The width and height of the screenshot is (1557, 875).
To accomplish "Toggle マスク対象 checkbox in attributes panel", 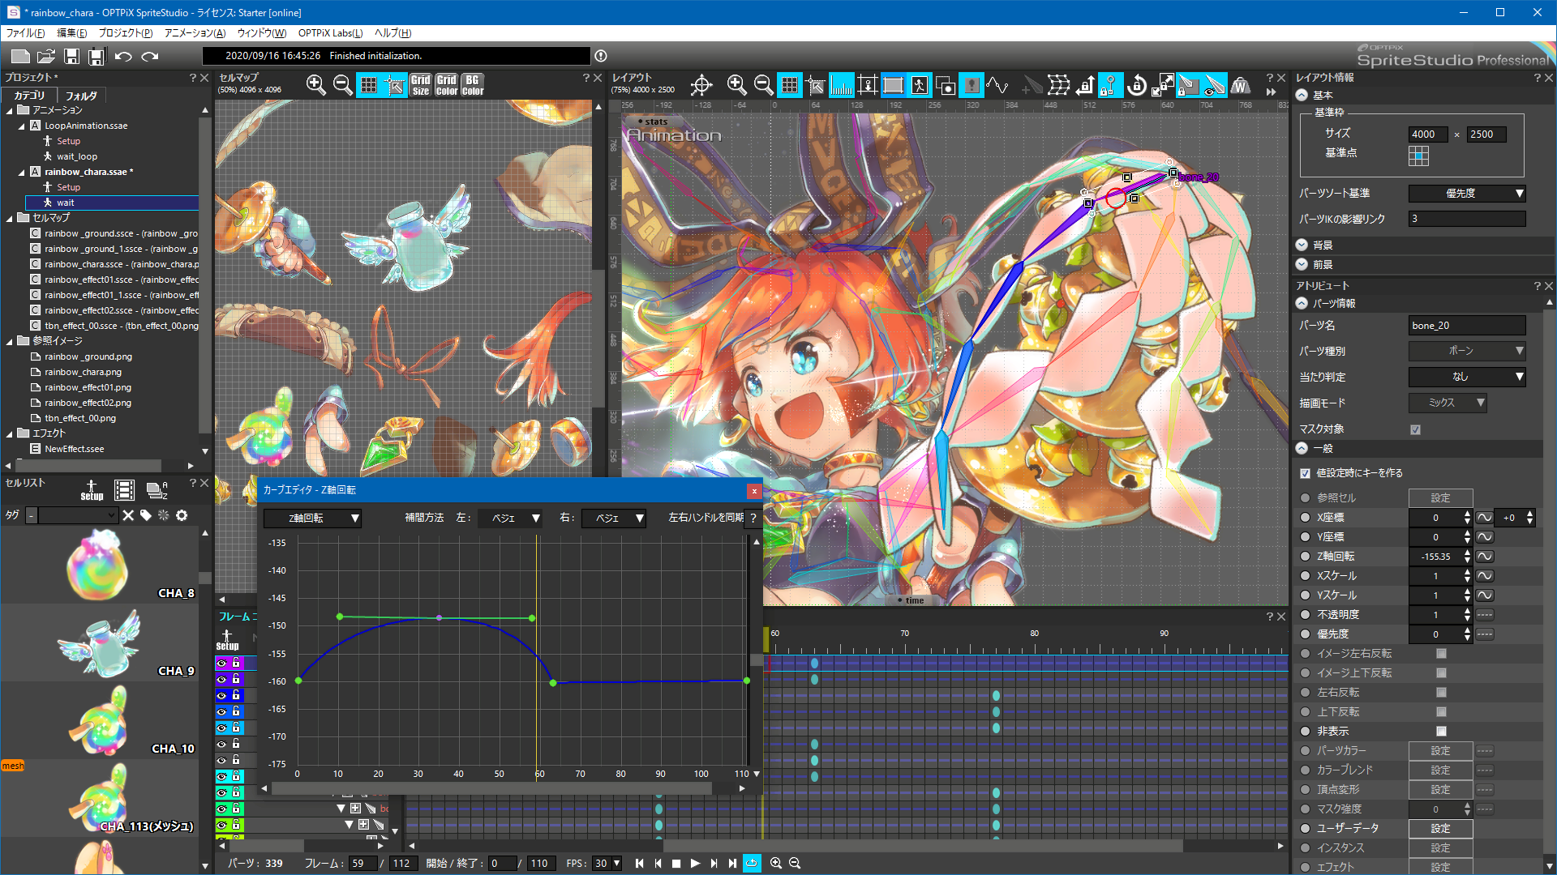I will tap(1415, 429).
